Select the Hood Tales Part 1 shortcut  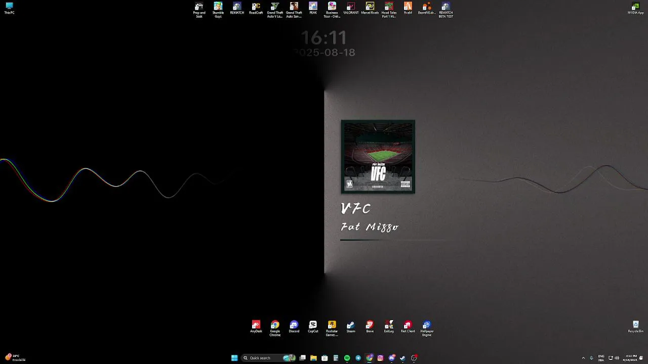pyautogui.click(x=389, y=10)
